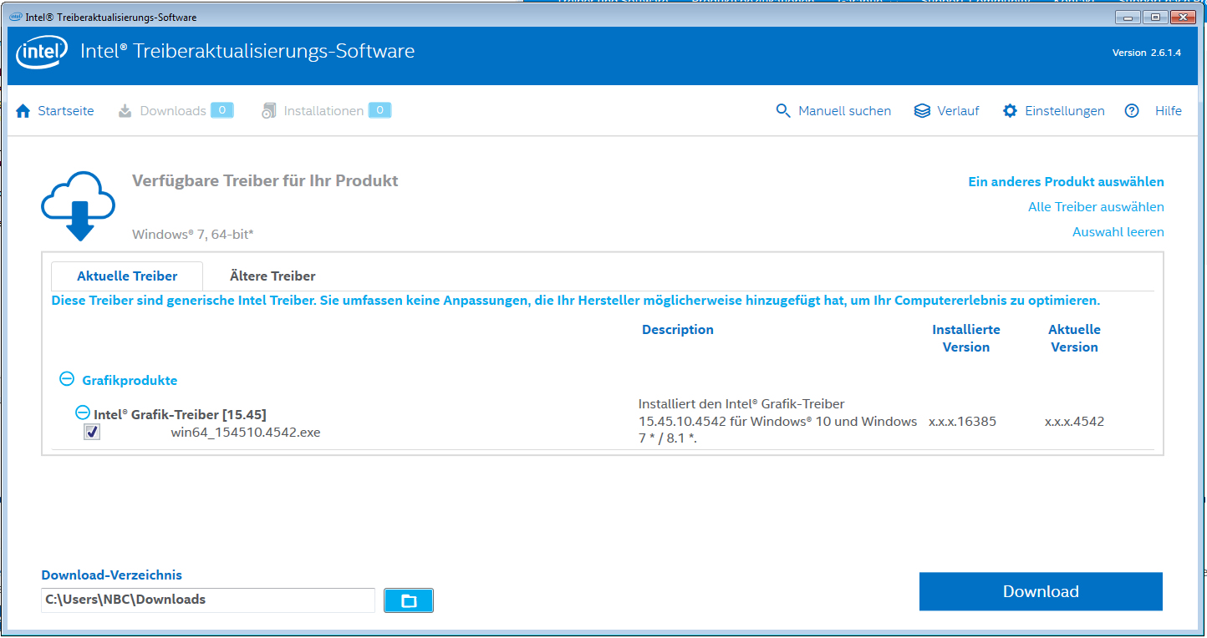Open the Startseite page
This screenshot has width=1207, height=638.
coord(66,111)
